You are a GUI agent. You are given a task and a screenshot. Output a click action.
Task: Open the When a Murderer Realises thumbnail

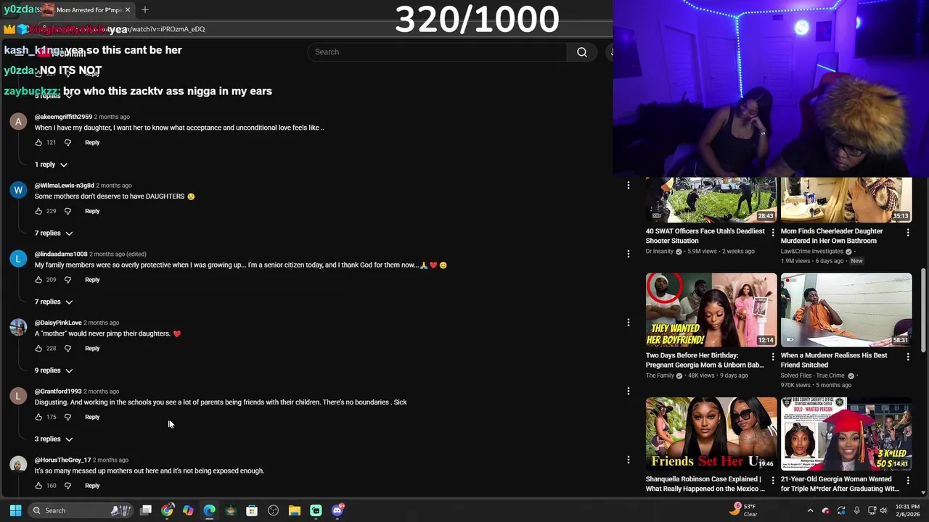click(x=846, y=310)
